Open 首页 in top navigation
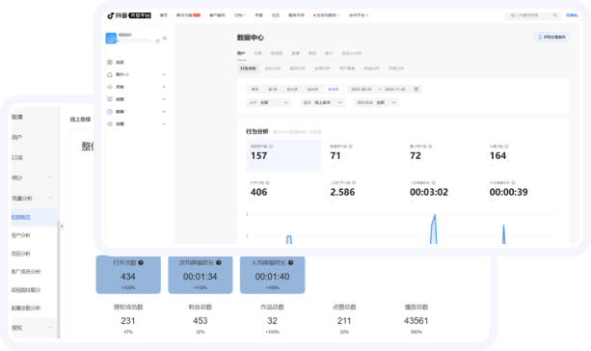Image resolution: width=591 pixels, height=351 pixels. pos(164,15)
